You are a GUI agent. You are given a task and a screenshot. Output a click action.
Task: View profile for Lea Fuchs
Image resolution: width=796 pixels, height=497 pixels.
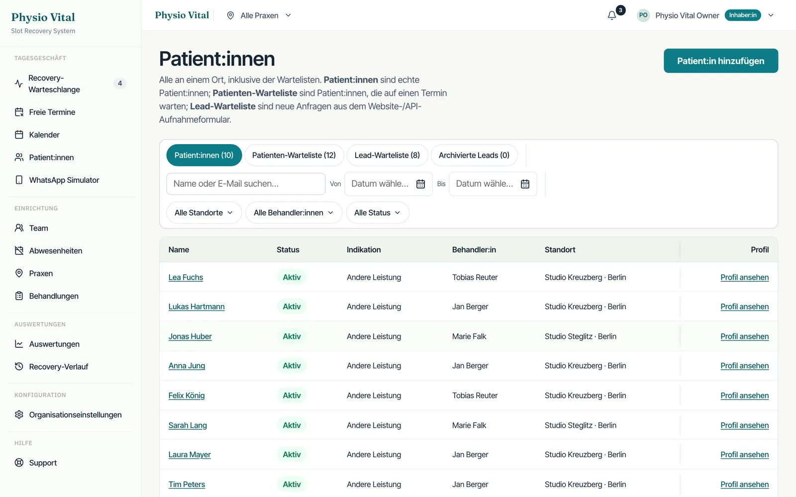tap(744, 277)
